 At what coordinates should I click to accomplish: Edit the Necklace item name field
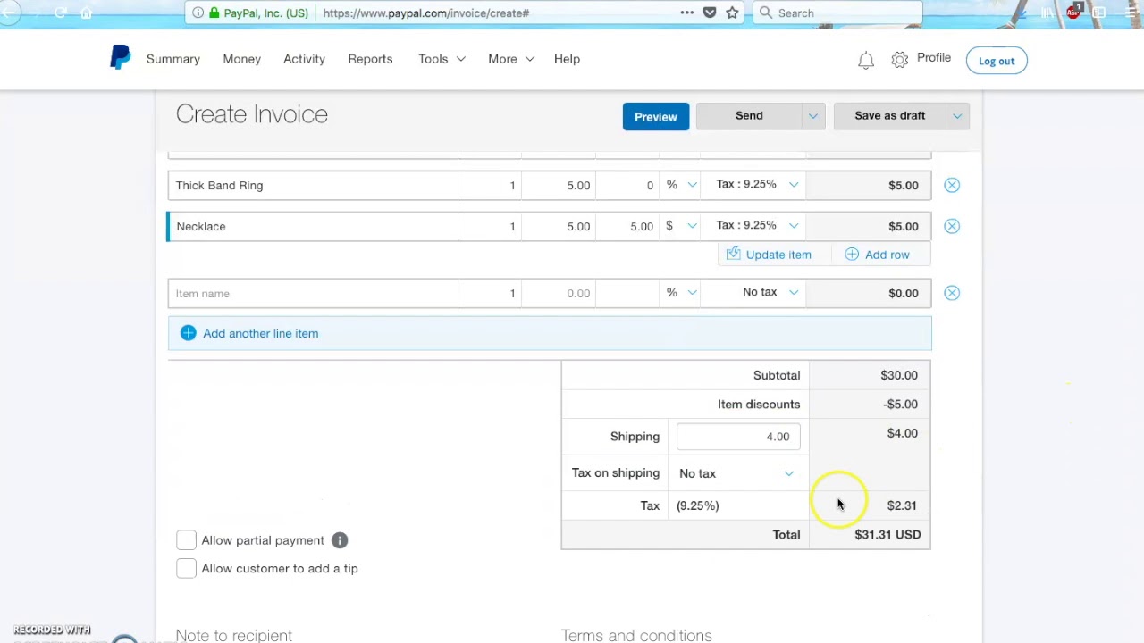pos(313,226)
